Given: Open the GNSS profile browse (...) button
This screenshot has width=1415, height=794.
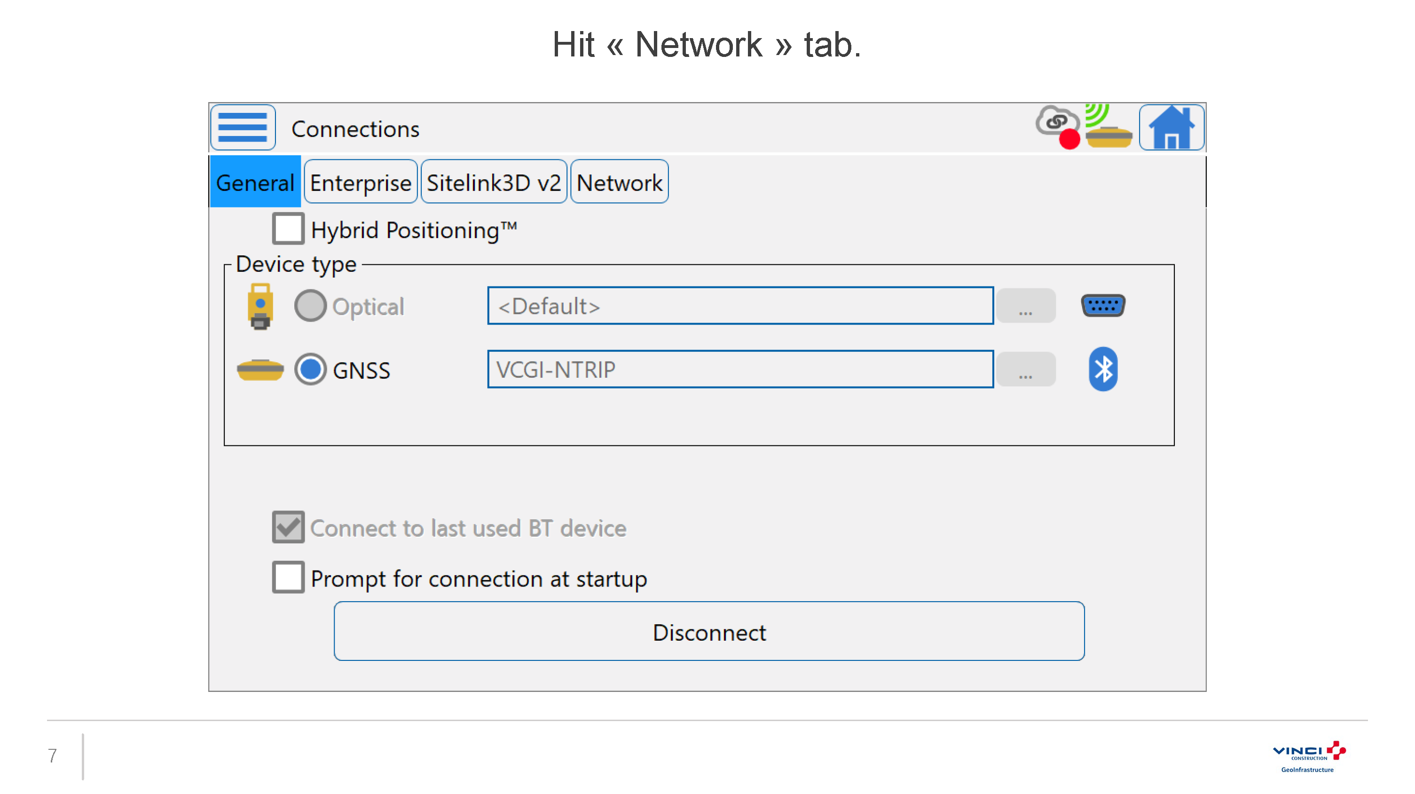Looking at the screenshot, I should tap(1026, 369).
